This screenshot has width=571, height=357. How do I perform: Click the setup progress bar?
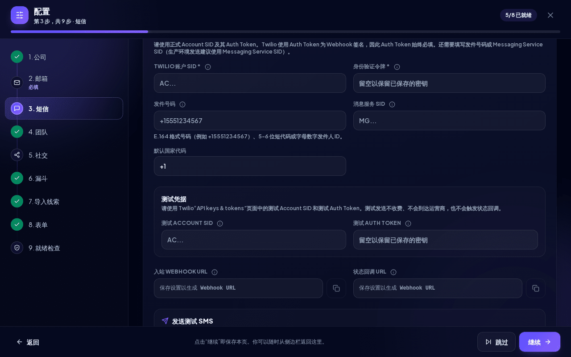coord(285,32)
